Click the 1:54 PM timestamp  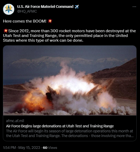point(9,148)
